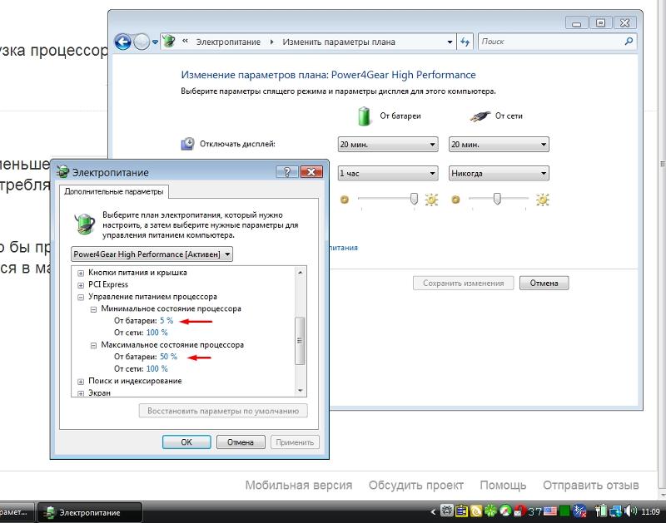Open the volume speaker tray icon

click(630, 511)
